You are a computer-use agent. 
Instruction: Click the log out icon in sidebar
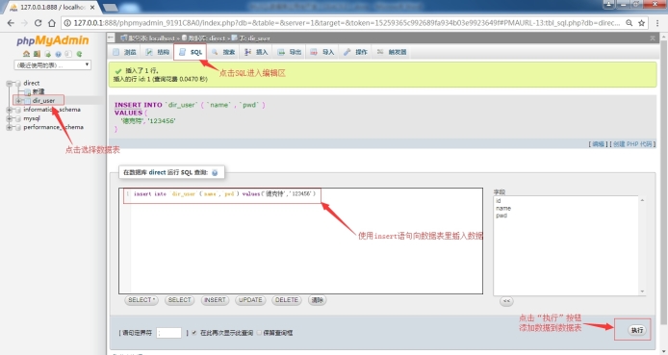coord(38,54)
